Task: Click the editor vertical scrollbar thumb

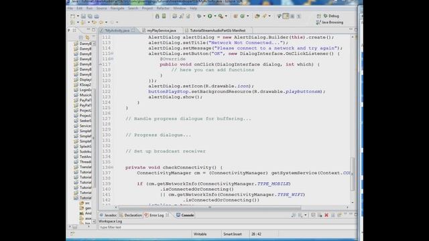Action: point(353,174)
